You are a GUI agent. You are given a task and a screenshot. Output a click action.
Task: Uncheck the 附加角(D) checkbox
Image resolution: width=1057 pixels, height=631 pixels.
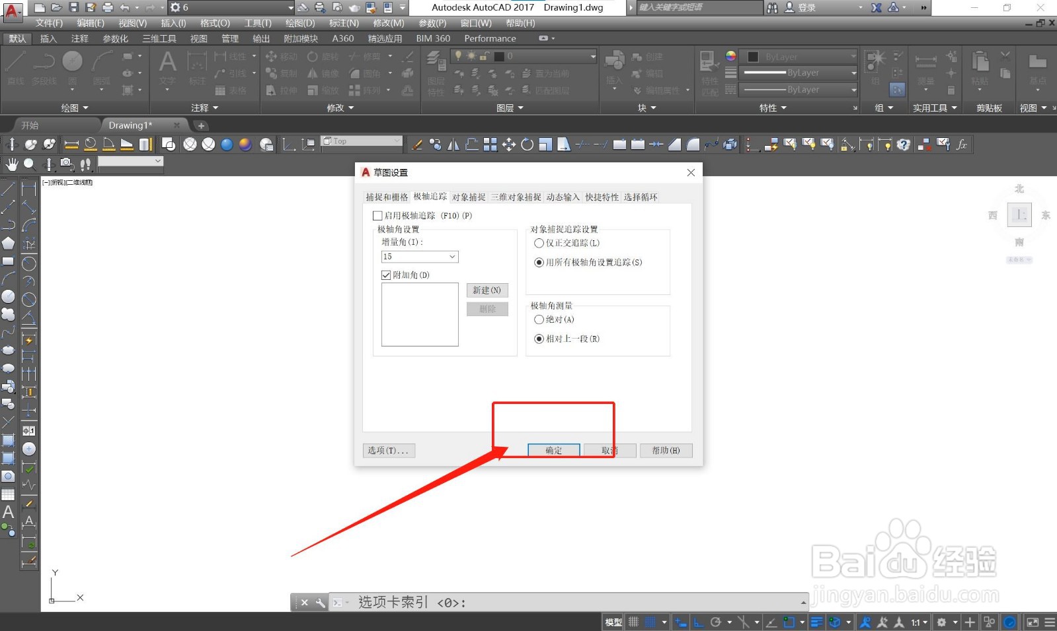point(386,275)
